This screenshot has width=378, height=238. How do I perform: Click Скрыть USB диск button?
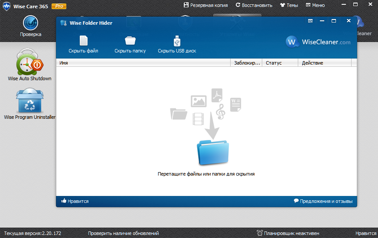177,44
